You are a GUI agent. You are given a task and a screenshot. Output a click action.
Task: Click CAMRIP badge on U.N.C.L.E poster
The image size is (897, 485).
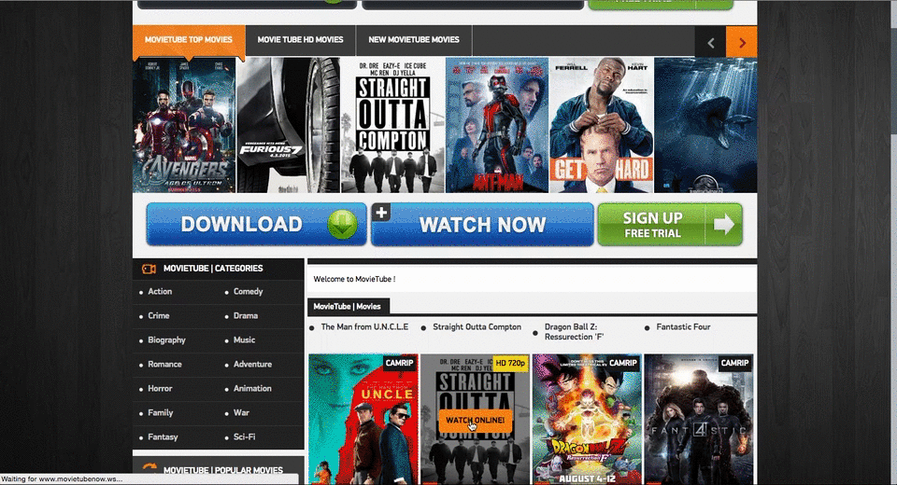tap(399, 363)
